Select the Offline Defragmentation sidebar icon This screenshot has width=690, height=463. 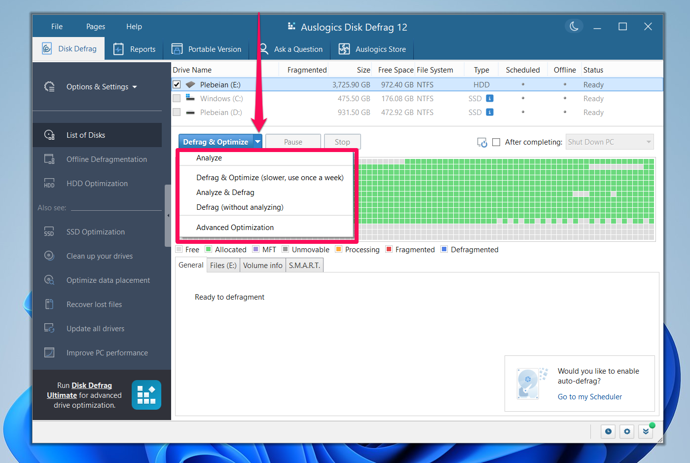click(x=49, y=159)
